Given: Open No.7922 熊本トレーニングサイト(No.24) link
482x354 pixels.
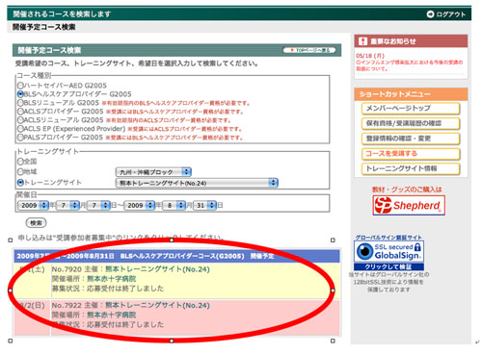Looking at the screenshot, I should (x=157, y=306).
